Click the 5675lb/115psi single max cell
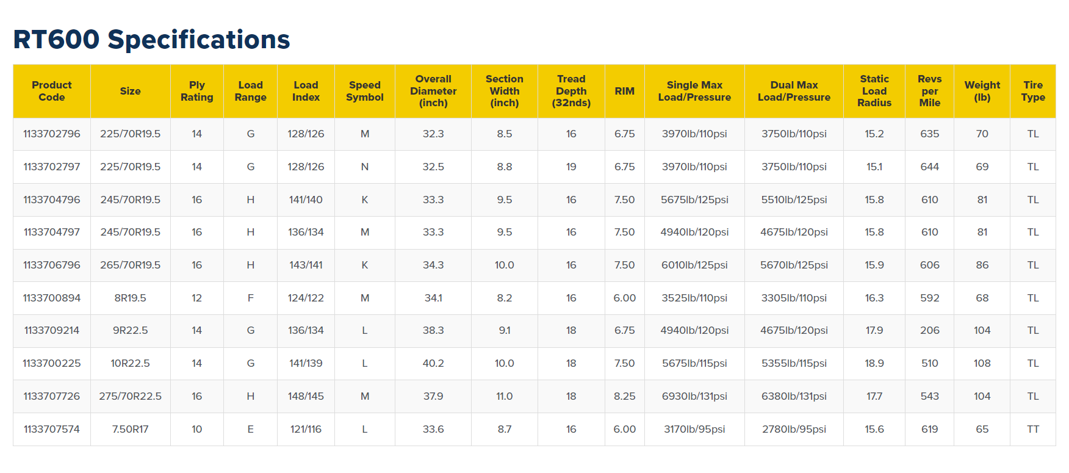The width and height of the screenshot is (1069, 473). tap(694, 363)
